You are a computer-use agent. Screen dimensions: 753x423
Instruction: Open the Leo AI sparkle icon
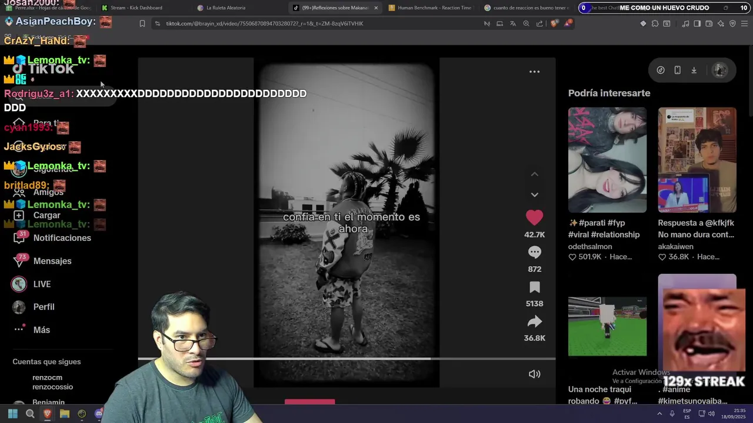click(721, 23)
